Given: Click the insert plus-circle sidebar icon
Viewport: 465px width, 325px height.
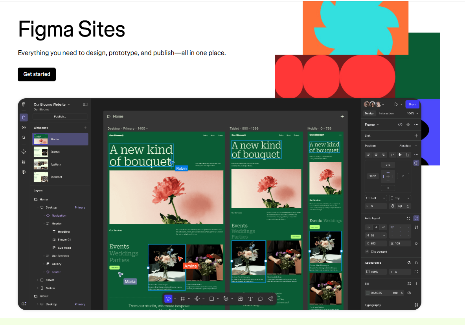Looking at the screenshot, I should [x=24, y=127].
